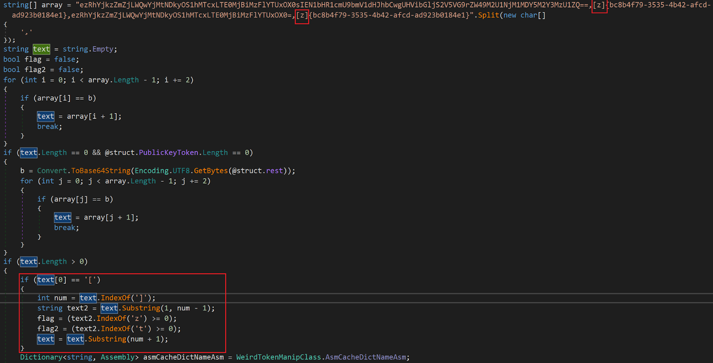
Task: Click the text2 variable in string declaration
Action: [x=78, y=308]
